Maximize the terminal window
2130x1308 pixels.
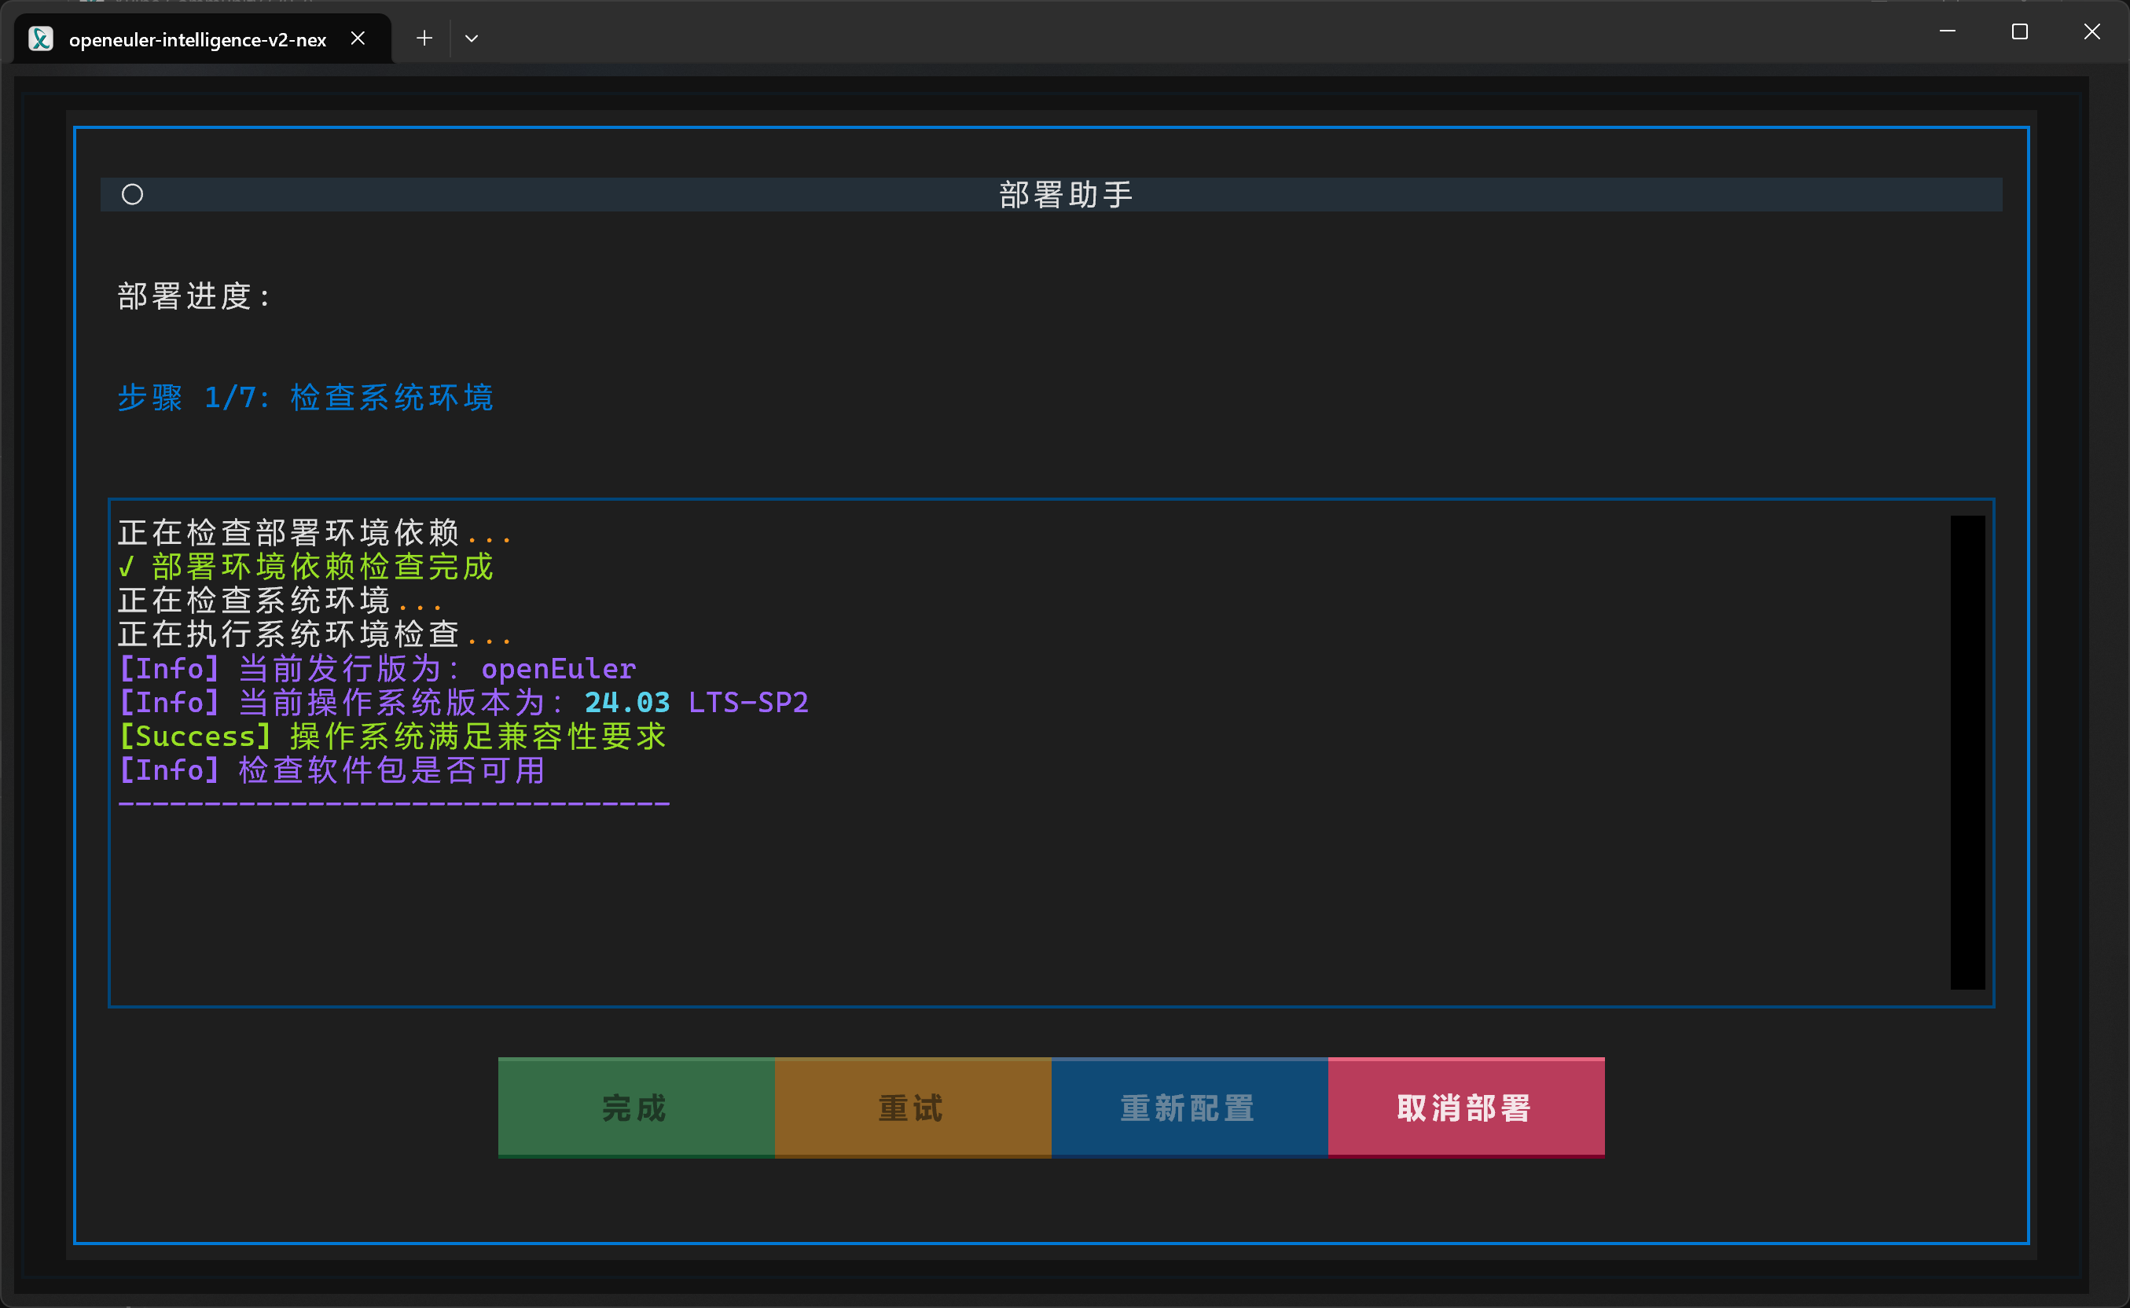point(2019,32)
